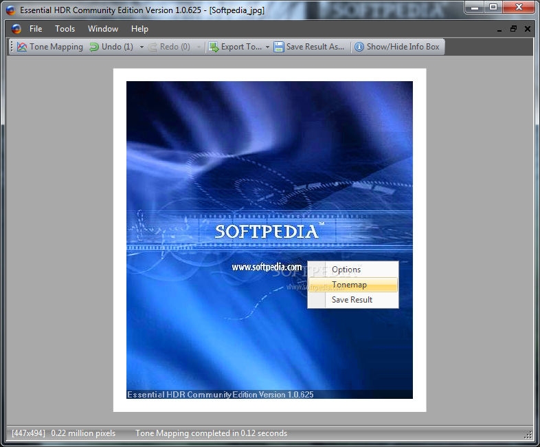Click the Softpedia image preview

pos(269,240)
